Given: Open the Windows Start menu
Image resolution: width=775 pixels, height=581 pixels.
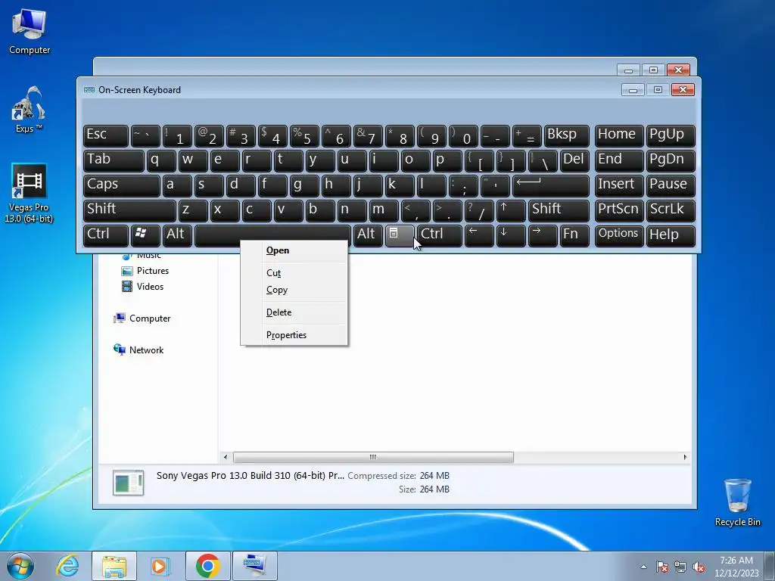Looking at the screenshot, I should [20, 566].
